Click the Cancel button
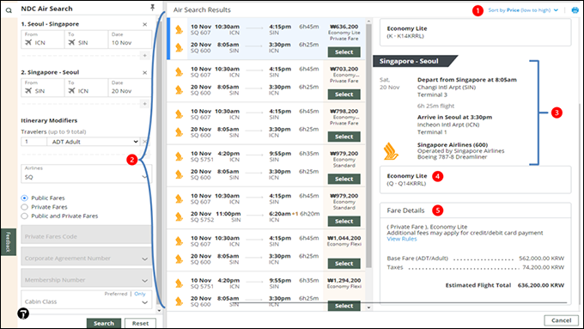This screenshot has height=329, width=584. (561, 320)
